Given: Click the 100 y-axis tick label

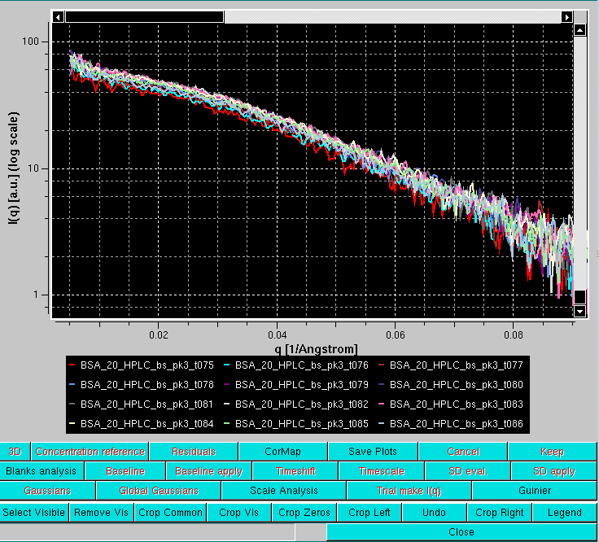Looking at the screenshot, I should [x=31, y=42].
